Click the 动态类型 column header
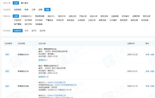 21,43
